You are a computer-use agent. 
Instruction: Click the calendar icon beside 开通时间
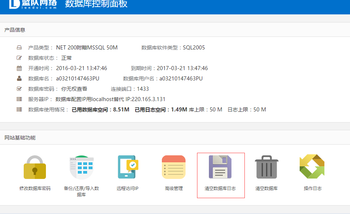tap(19, 68)
